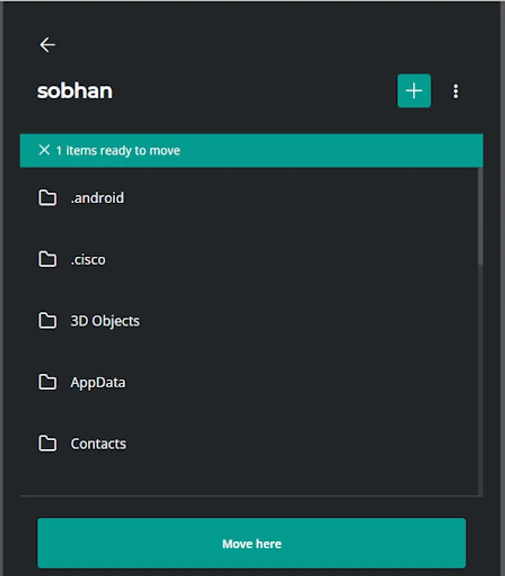Click the 3D Objects folder icon
Viewport: 505px width, 576px height.
pyautogui.click(x=47, y=321)
